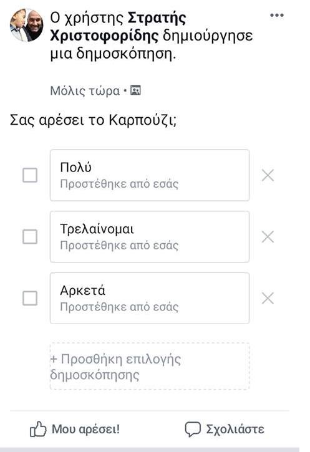Viewport: 310px width, 452px height.
Task: Like the post via Μου αρέσει! text
Action: 85,429
